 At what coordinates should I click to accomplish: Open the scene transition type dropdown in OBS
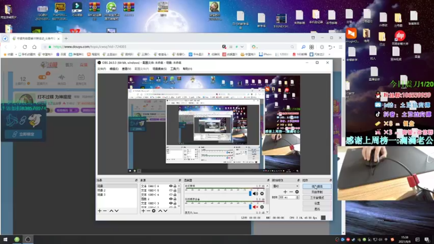(x=286, y=186)
